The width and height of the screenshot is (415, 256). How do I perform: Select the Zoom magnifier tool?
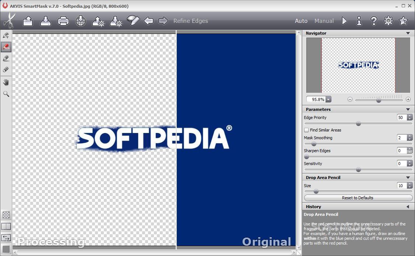6,94
